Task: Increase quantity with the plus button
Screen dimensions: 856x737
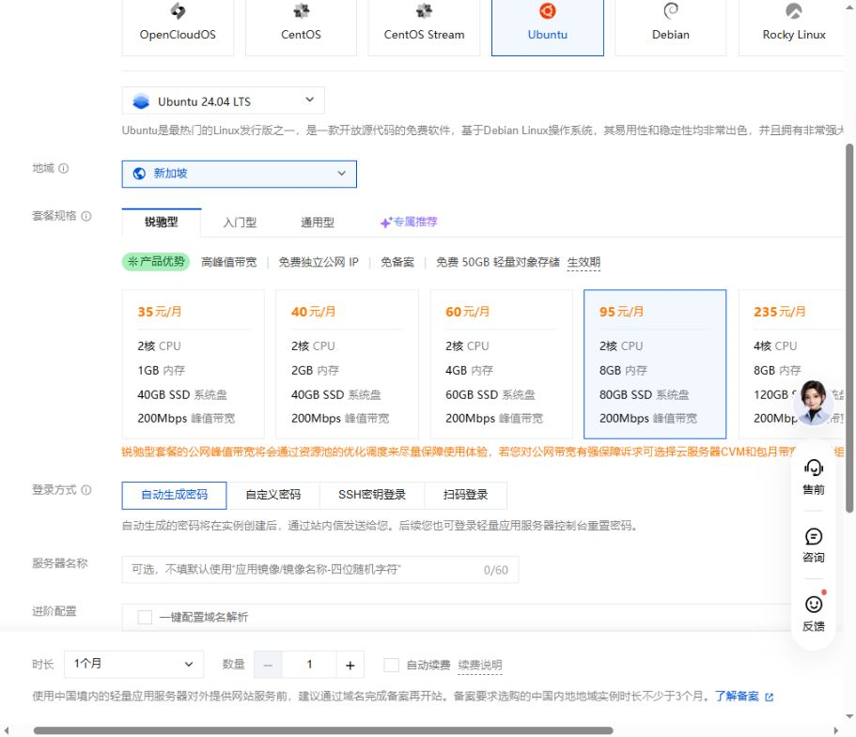Action: (350, 665)
